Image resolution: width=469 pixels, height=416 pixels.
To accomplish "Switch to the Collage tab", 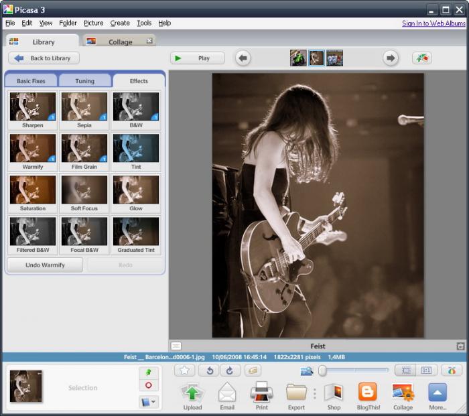I will [120, 42].
